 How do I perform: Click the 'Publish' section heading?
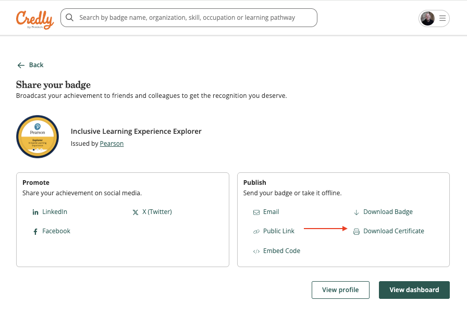pos(255,182)
